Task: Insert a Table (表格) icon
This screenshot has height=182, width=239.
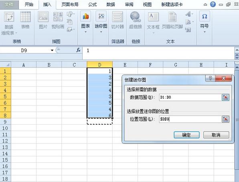Action: point(25,16)
